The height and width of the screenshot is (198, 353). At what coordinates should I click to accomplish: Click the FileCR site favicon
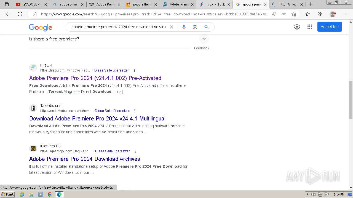(33, 68)
